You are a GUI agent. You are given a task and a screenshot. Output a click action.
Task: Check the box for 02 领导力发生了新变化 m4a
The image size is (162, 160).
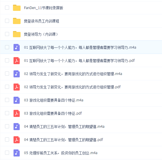tap(7, 74)
